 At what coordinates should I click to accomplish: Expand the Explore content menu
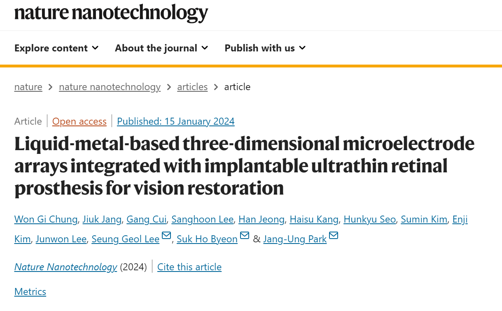(x=56, y=48)
